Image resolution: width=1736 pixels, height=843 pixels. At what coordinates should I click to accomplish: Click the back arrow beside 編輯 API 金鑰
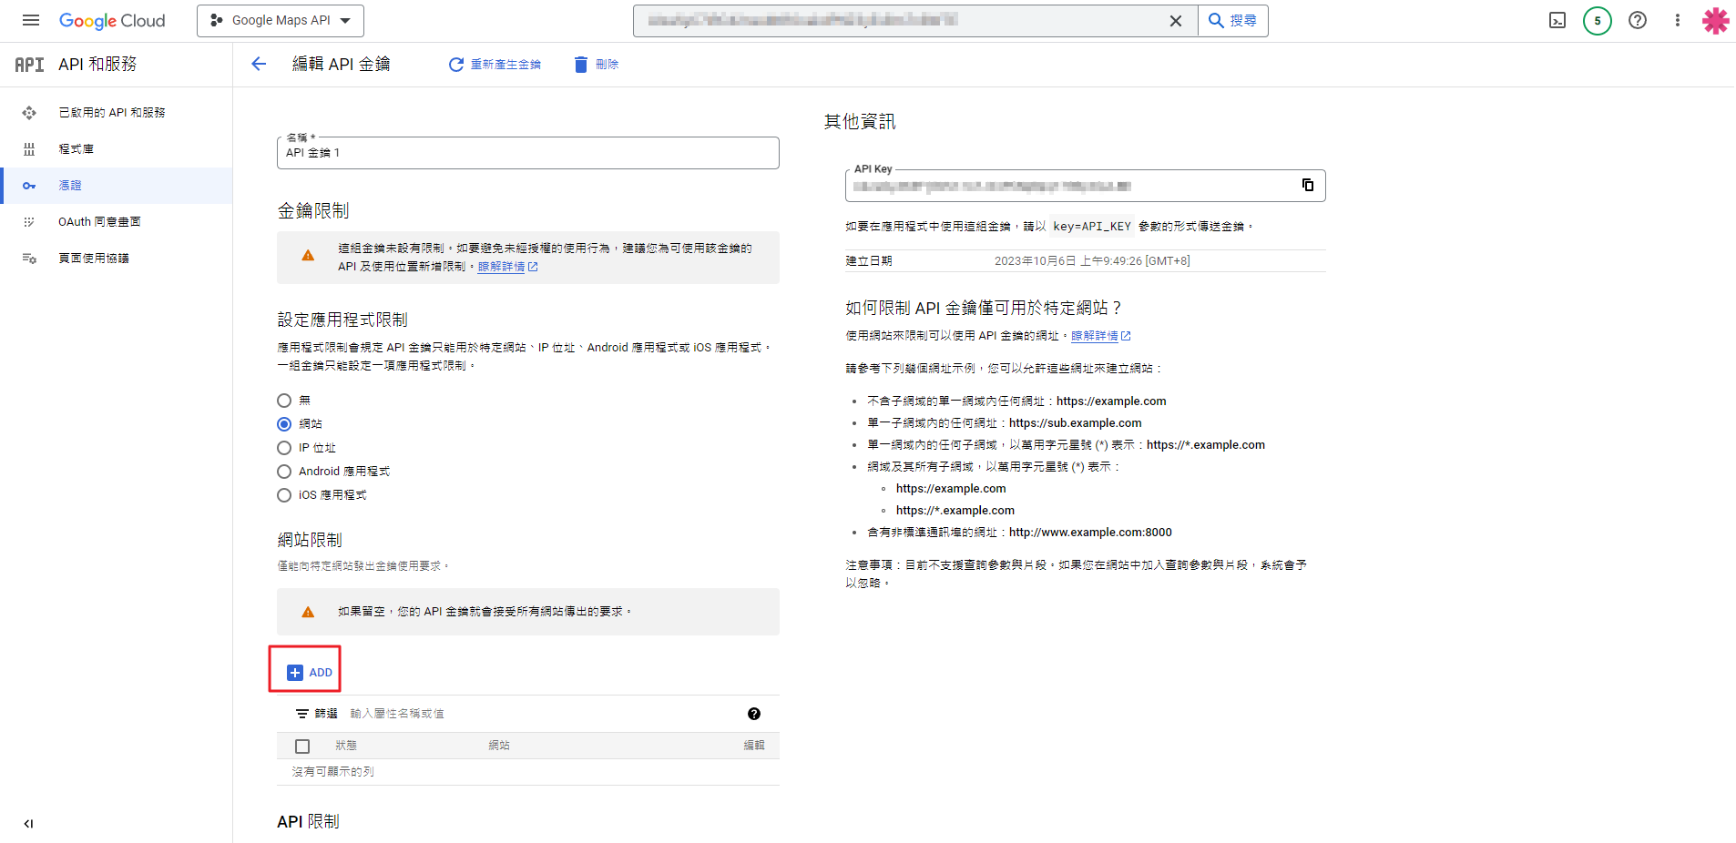point(259,64)
